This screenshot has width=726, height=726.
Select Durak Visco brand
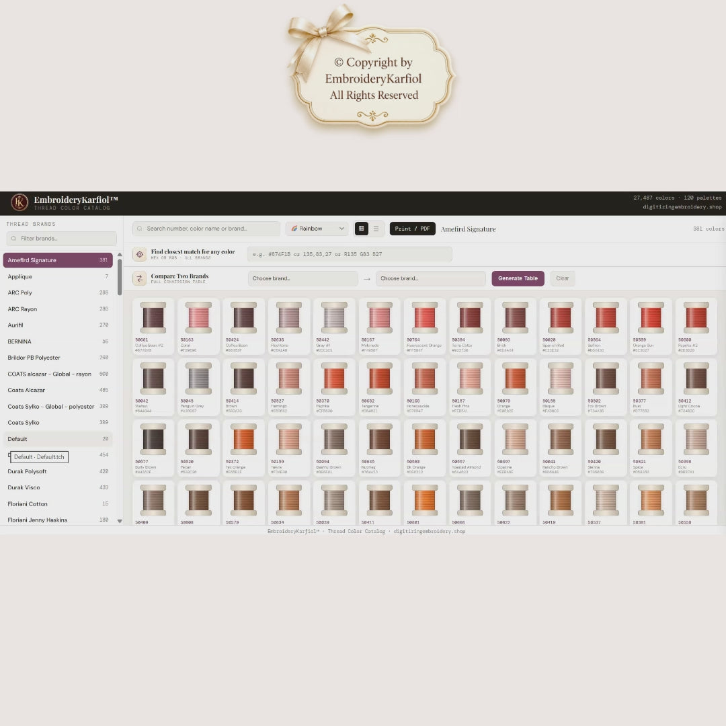58,487
